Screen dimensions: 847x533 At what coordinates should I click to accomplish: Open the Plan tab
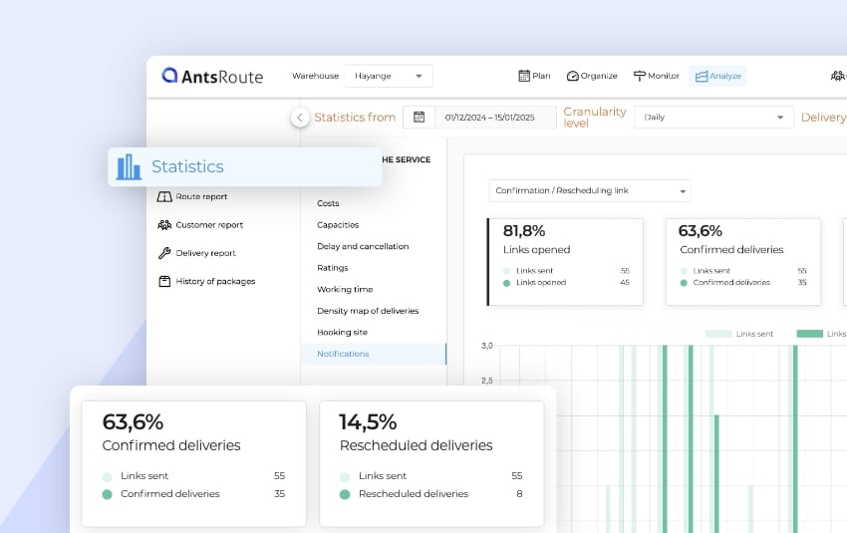(x=534, y=76)
